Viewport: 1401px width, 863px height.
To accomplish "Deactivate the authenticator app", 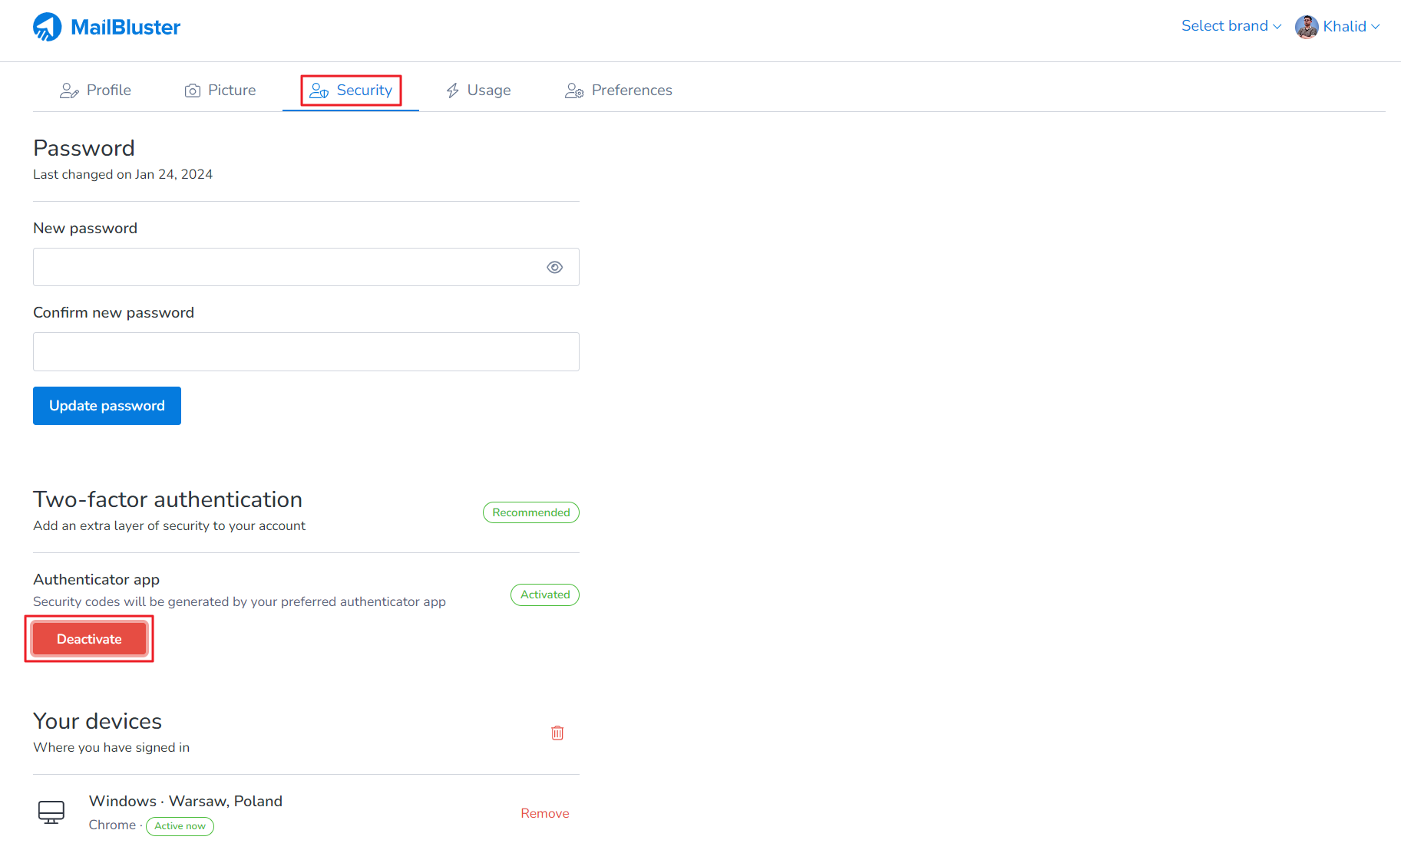I will pos(89,638).
